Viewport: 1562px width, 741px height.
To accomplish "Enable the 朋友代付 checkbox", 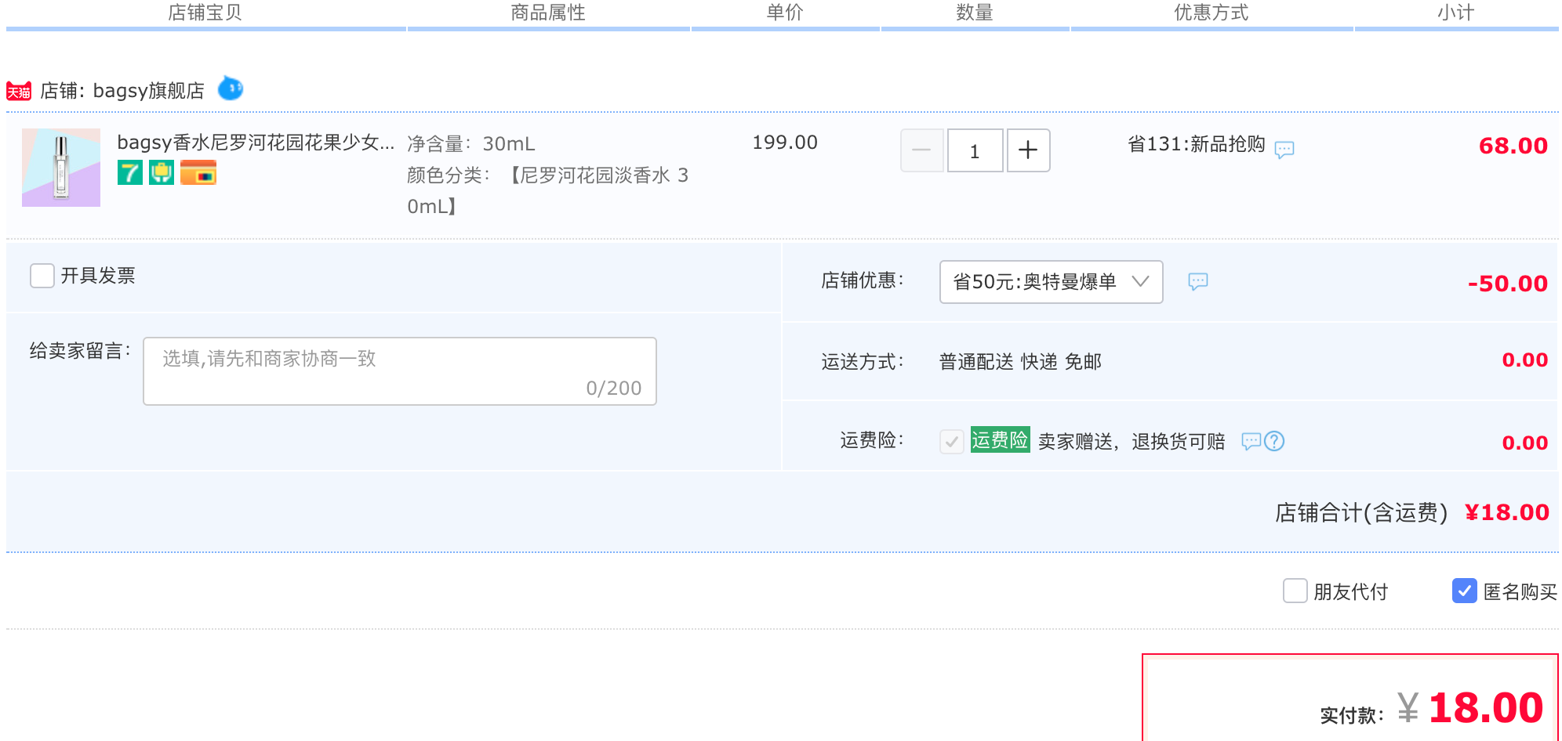I will coord(1295,591).
